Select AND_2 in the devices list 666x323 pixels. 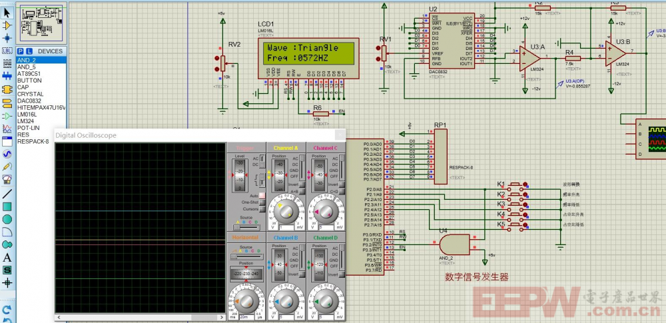[x=41, y=61]
